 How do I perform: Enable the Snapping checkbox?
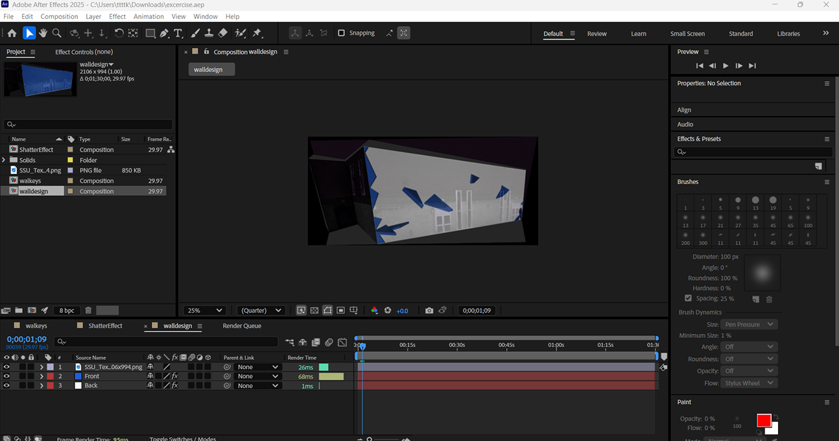pyautogui.click(x=342, y=33)
